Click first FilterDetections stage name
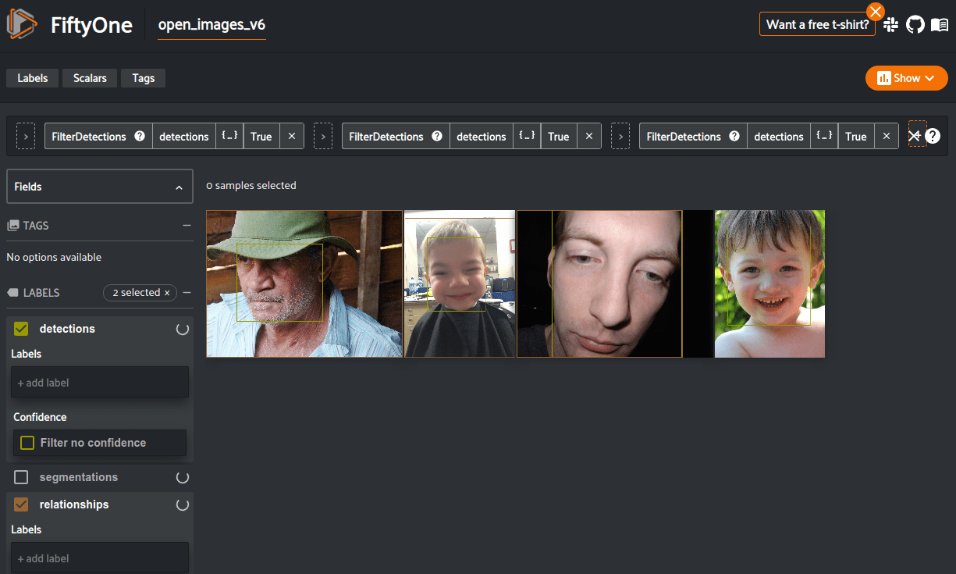956x574 pixels. [89, 136]
